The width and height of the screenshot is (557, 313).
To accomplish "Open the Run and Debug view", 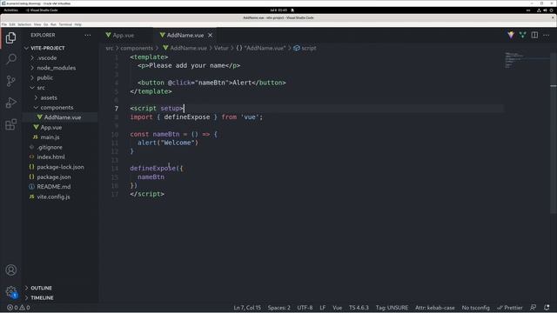I will coord(11,103).
